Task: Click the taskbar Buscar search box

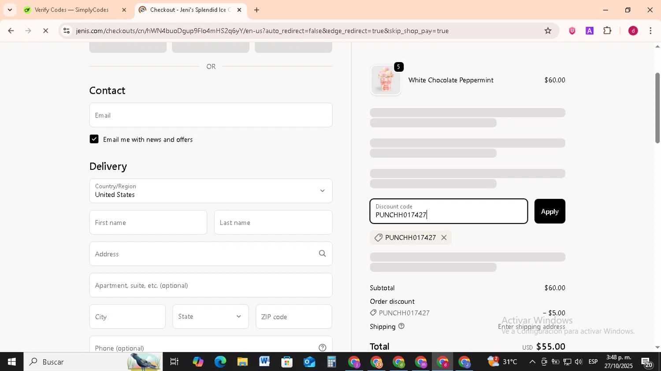Action: tap(93, 362)
